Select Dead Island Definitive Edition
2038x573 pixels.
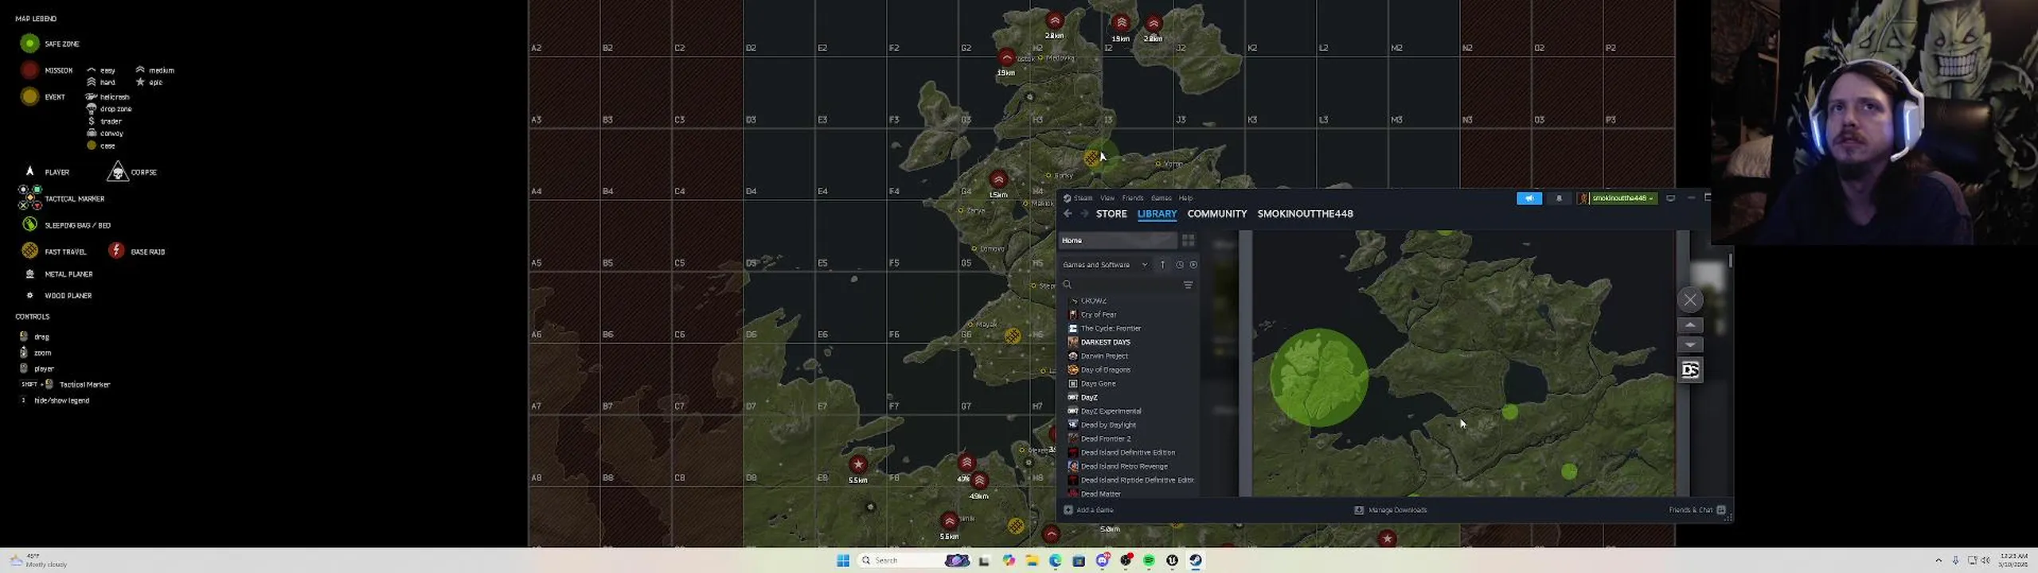click(x=1127, y=453)
